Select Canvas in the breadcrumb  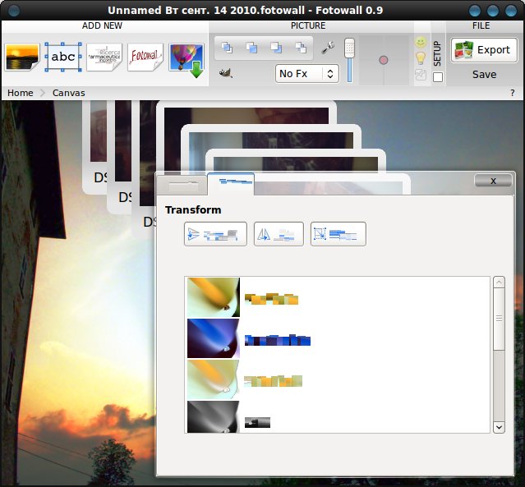[69, 93]
